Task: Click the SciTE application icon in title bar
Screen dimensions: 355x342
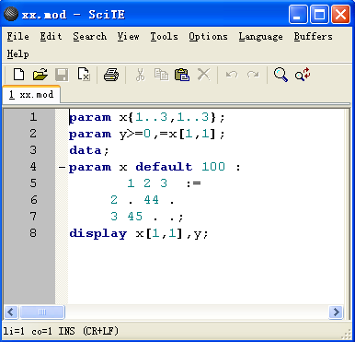Action: [x=11, y=14]
